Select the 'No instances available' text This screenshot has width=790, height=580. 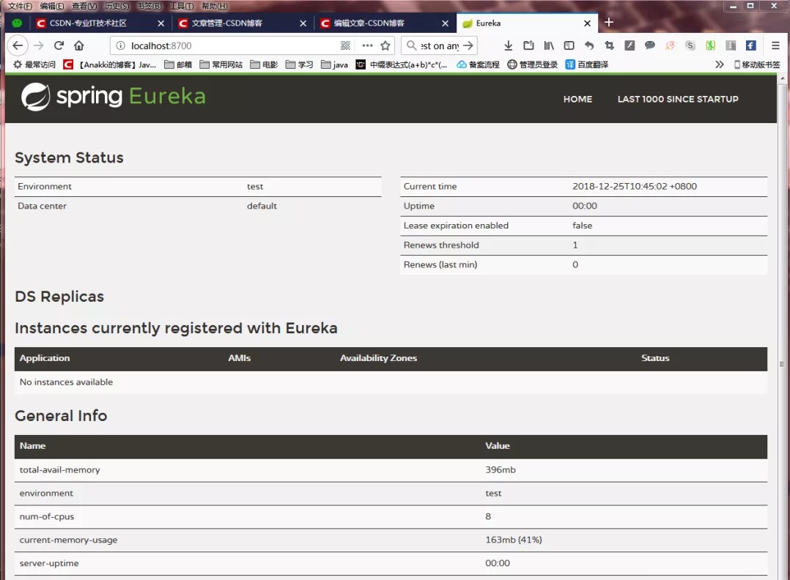66,382
